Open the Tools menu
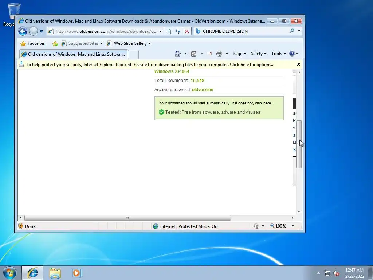The width and height of the screenshot is (373, 280). 279,54
